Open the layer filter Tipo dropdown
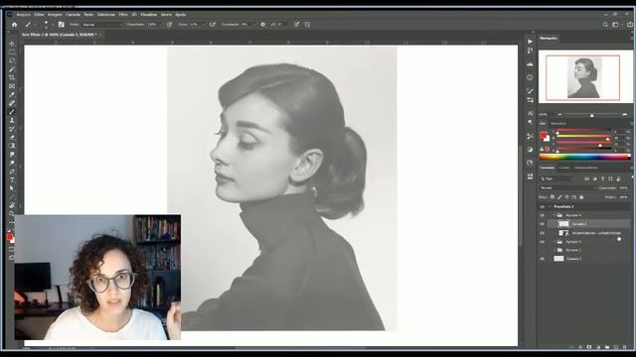This screenshot has height=357, width=636. (x=556, y=178)
